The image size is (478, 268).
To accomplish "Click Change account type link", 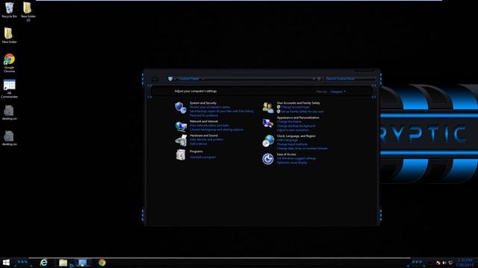I will 295,107.
